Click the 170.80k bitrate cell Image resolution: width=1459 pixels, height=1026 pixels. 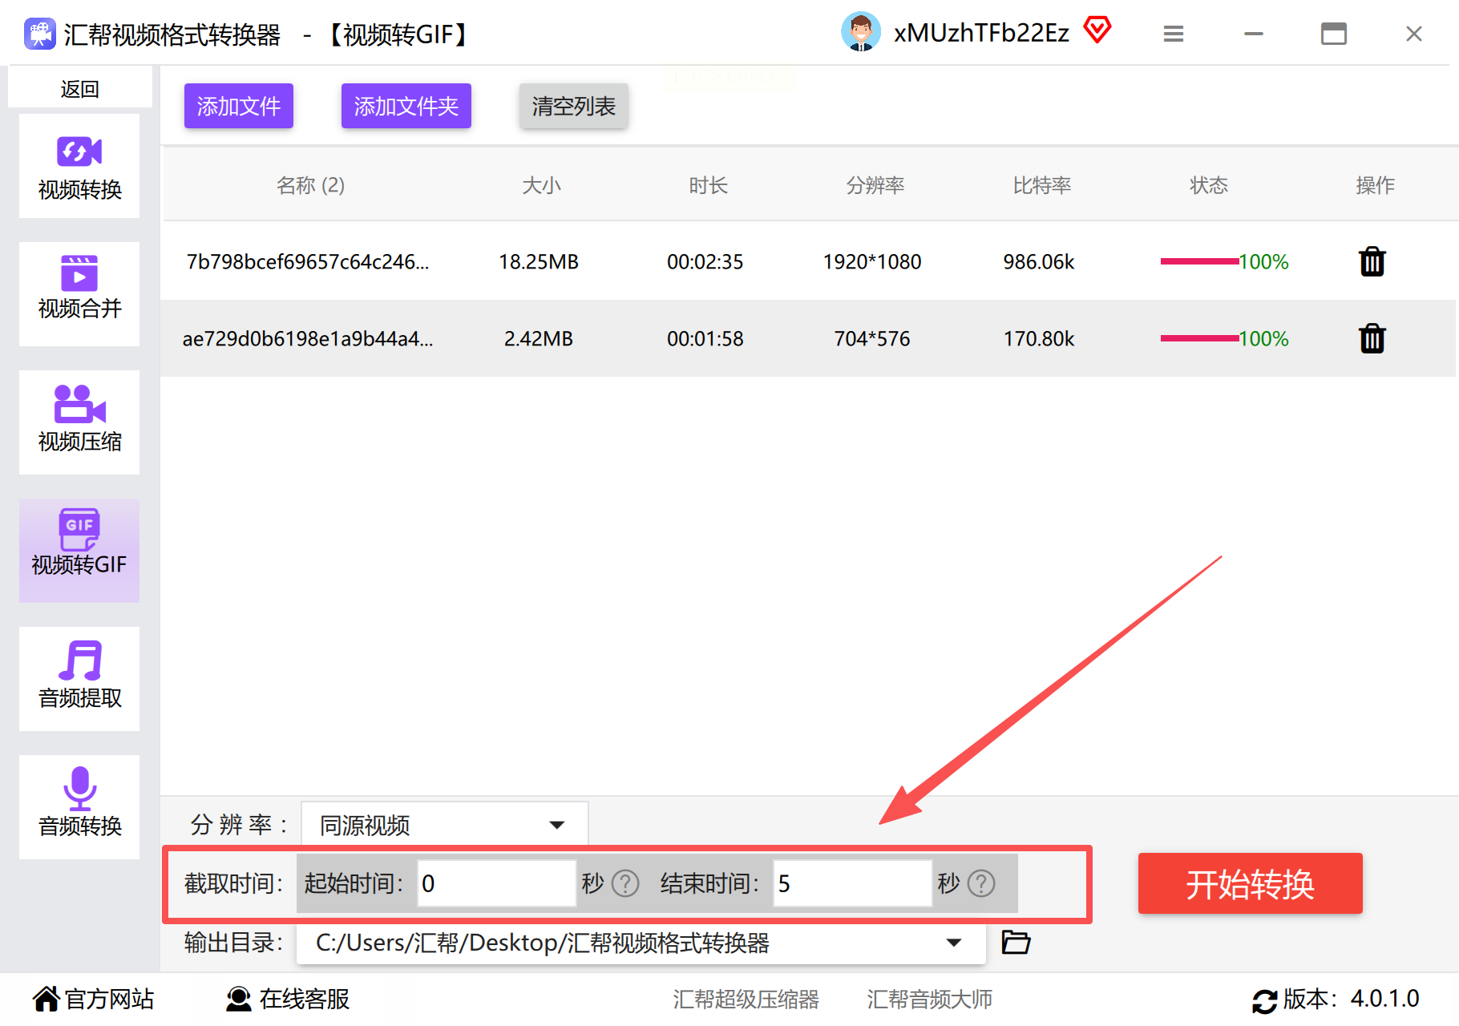click(x=1039, y=338)
